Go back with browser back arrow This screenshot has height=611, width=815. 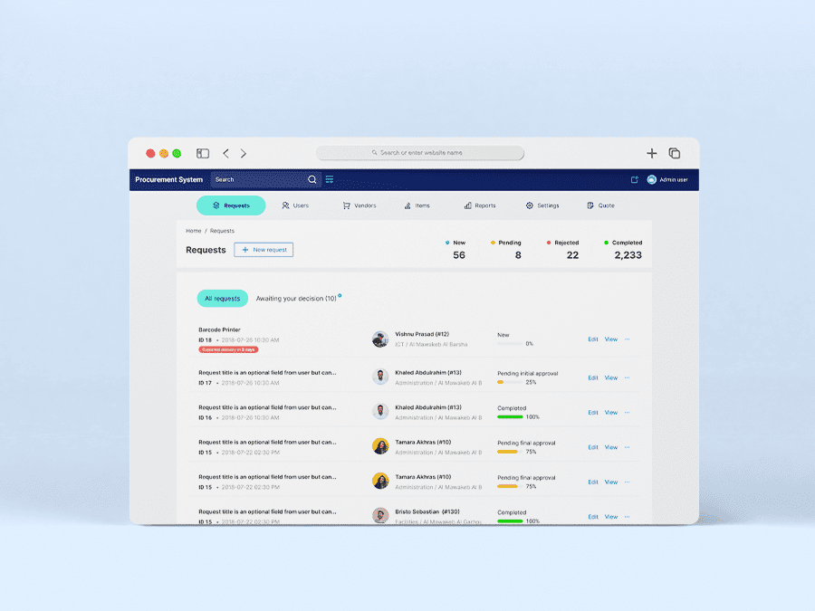click(225, 153)
